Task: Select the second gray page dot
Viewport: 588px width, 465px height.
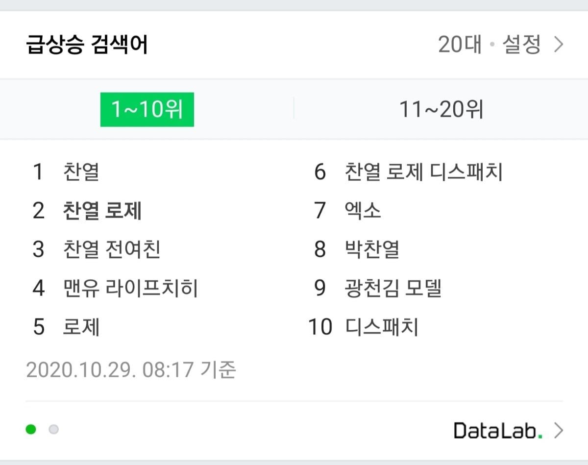Action: (53, 430)
